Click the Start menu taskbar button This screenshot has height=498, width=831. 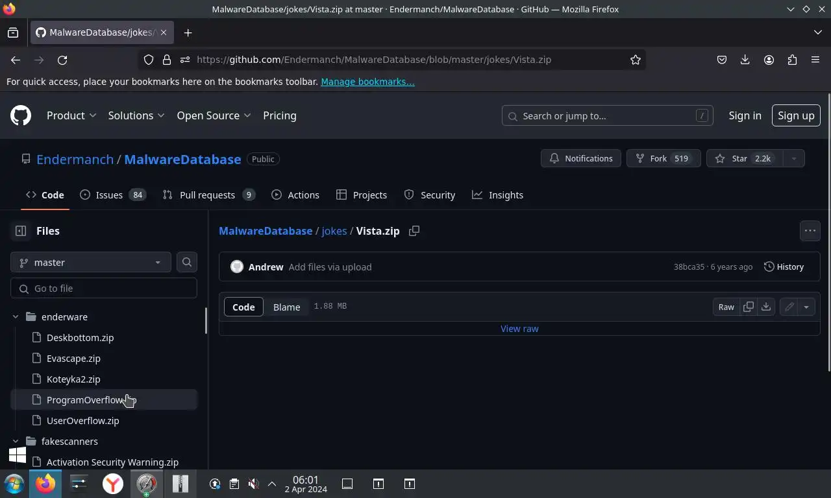click(x=14, y=484)
